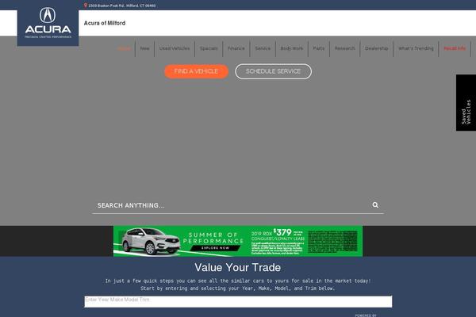Open the What's Trending menu
Image resolution: width=476 pixels, height=317 pixels.
[x=416, y=48]
